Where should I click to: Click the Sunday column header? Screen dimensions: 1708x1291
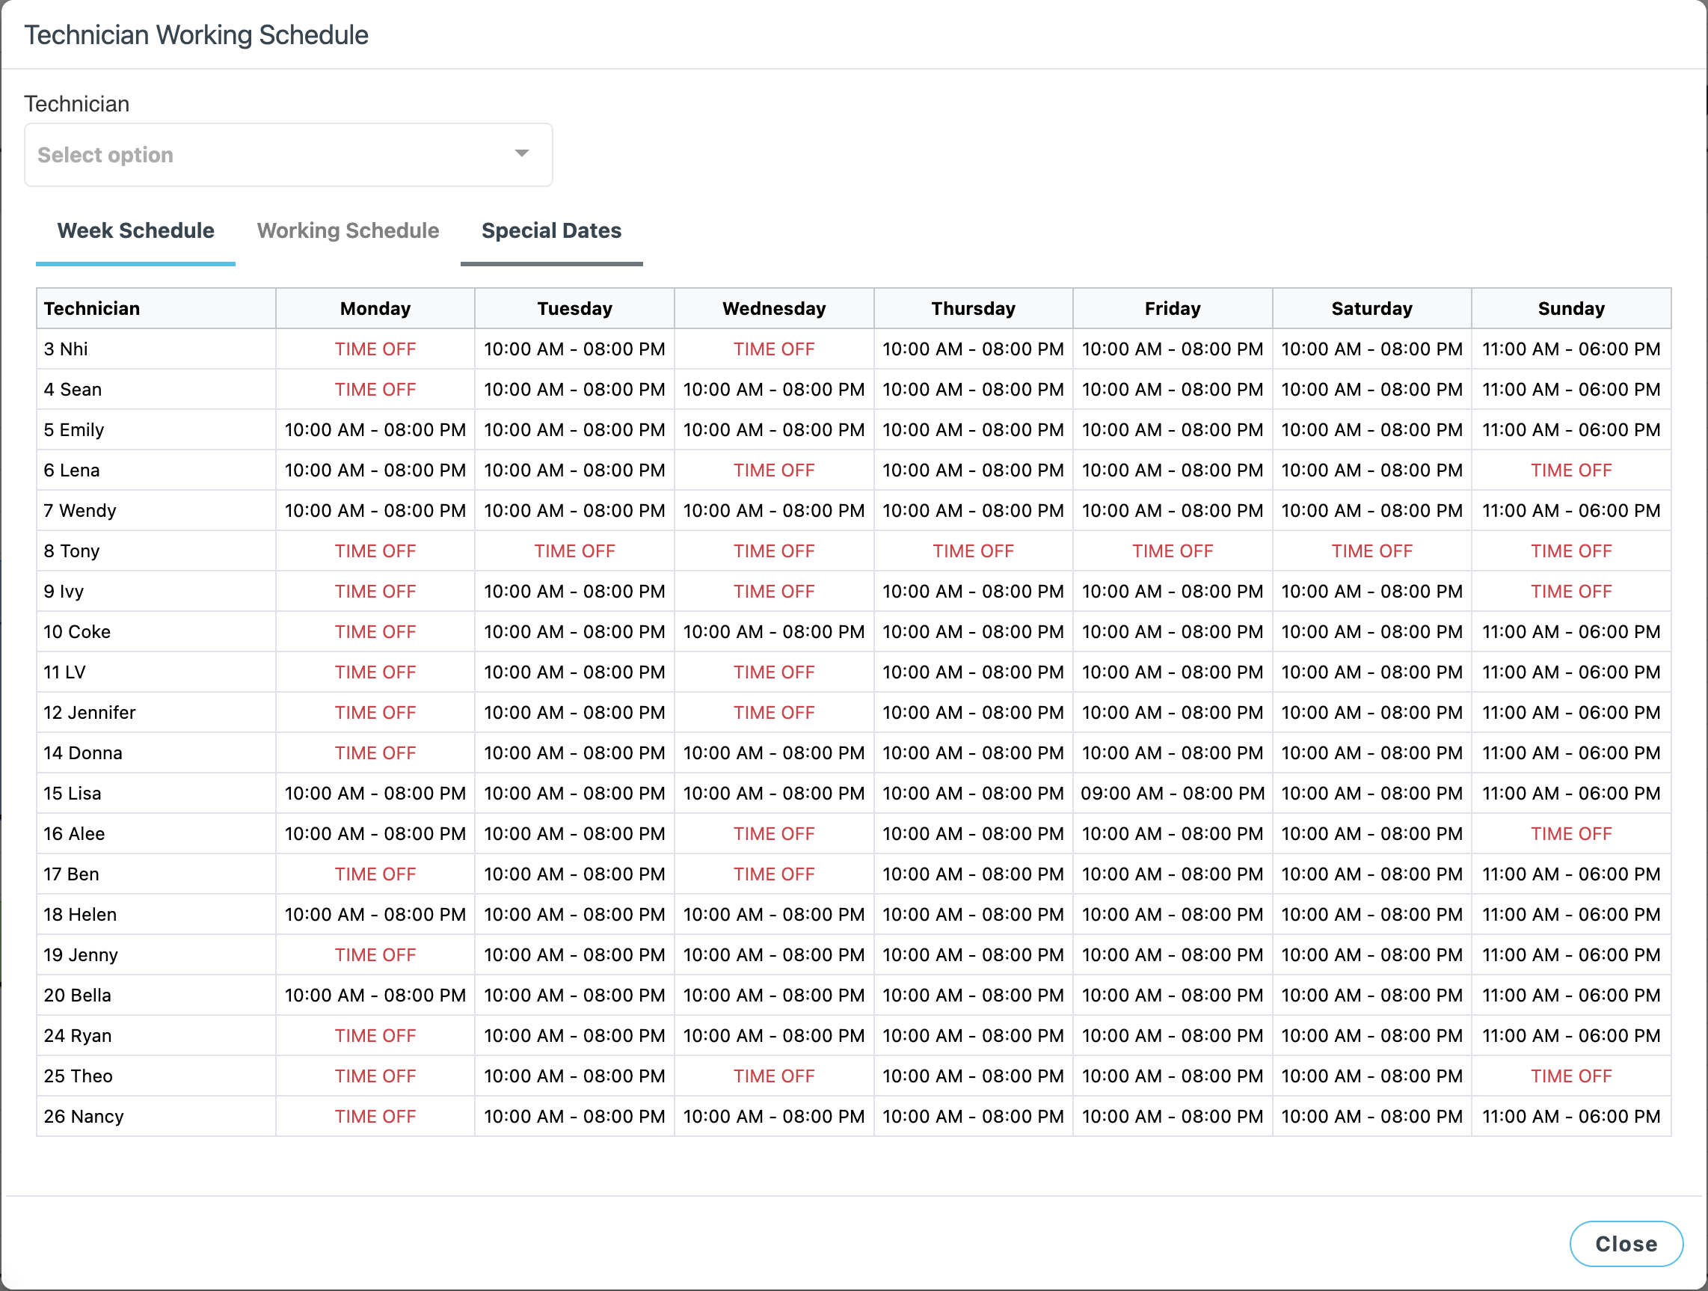(x=1570, y=309)
